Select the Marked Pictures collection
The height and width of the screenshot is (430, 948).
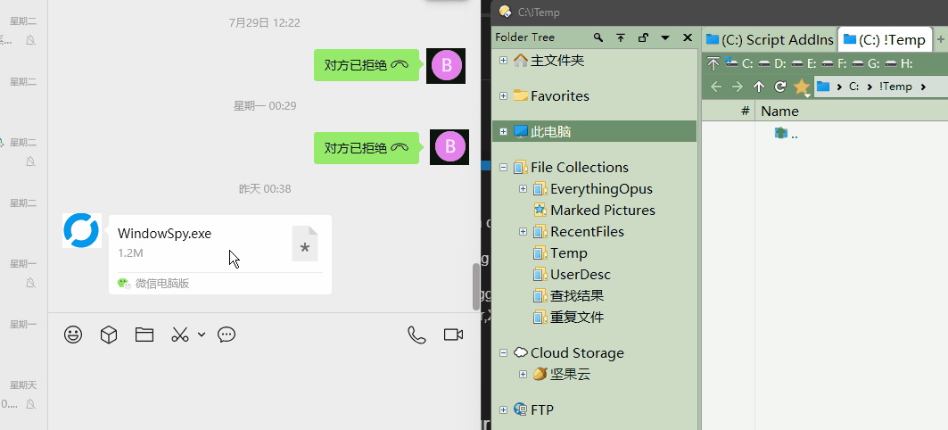point(602,211)
